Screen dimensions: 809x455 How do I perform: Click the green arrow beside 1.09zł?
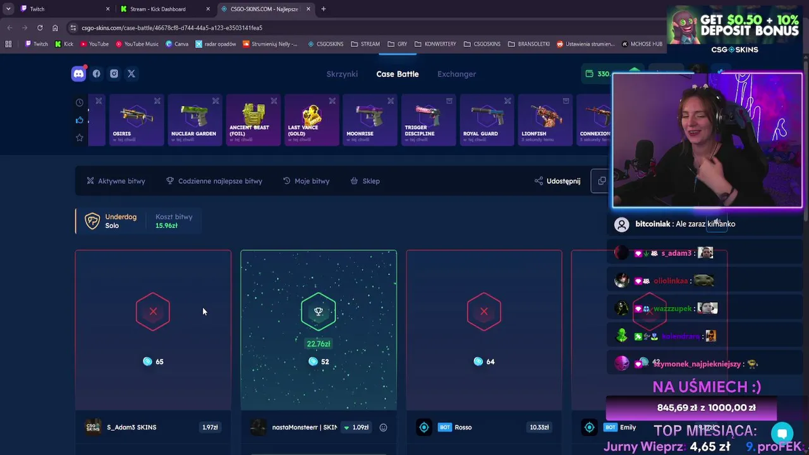[346, 428]
